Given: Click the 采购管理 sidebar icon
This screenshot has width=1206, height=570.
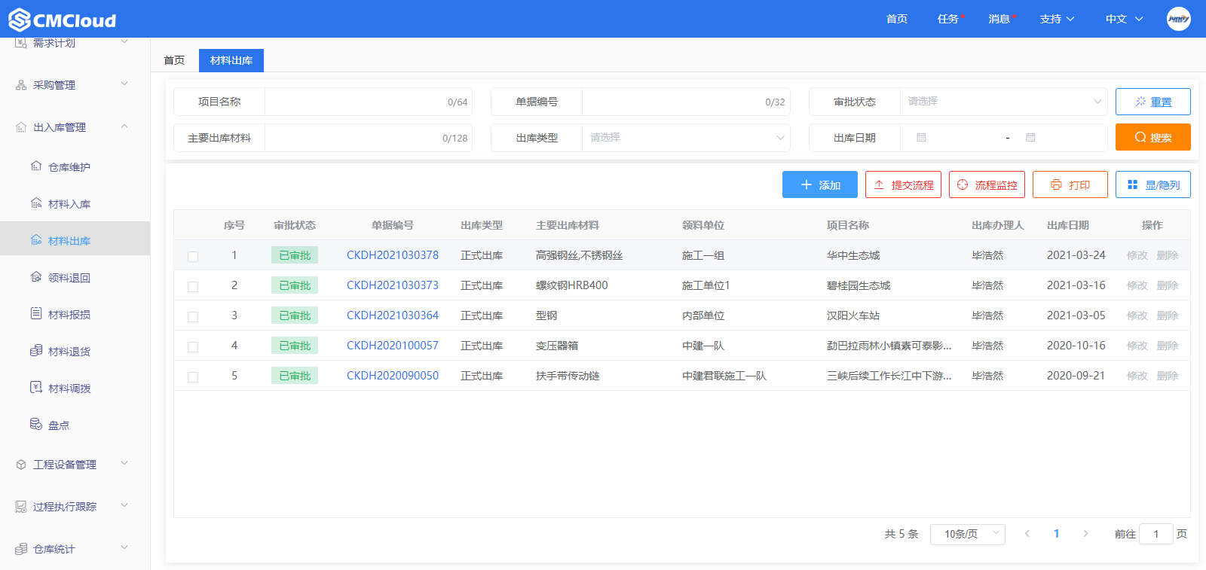Looking at the screenshot, I should [21, 85].
